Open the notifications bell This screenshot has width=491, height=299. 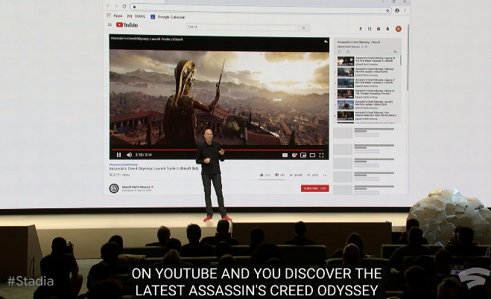pyautogui.click(x=387, y=29)
